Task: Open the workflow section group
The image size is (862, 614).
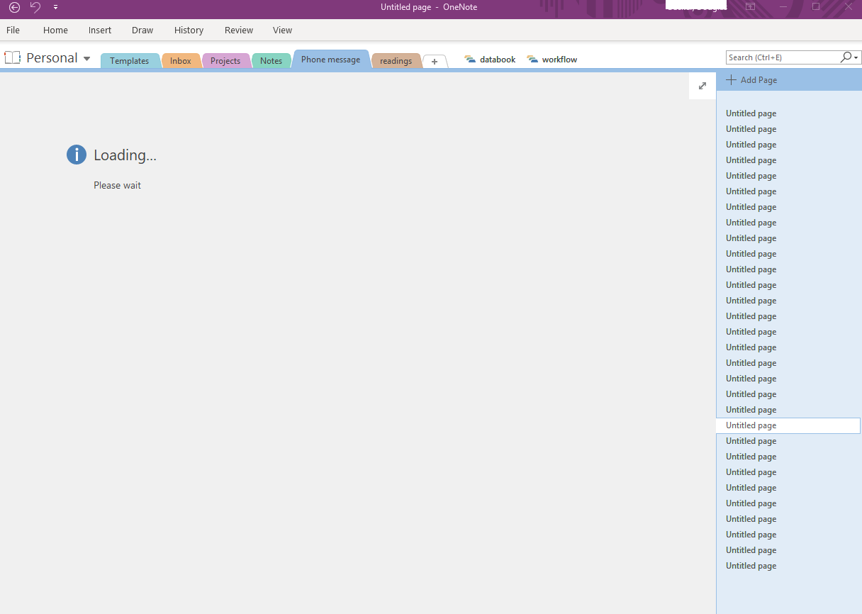Action: 552,60
